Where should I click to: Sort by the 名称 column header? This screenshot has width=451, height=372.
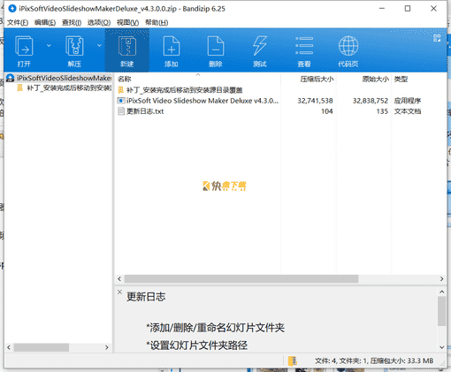(x=124, y=79)
